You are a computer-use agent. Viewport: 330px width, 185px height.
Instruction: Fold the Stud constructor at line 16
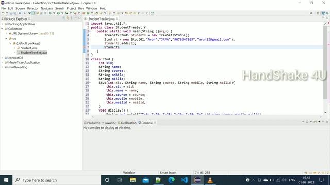click(x=90, y=83)
